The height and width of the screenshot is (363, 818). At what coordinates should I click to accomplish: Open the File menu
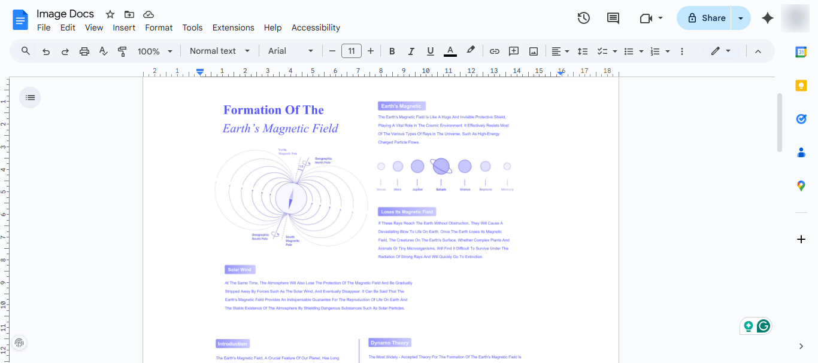(44, 28)
